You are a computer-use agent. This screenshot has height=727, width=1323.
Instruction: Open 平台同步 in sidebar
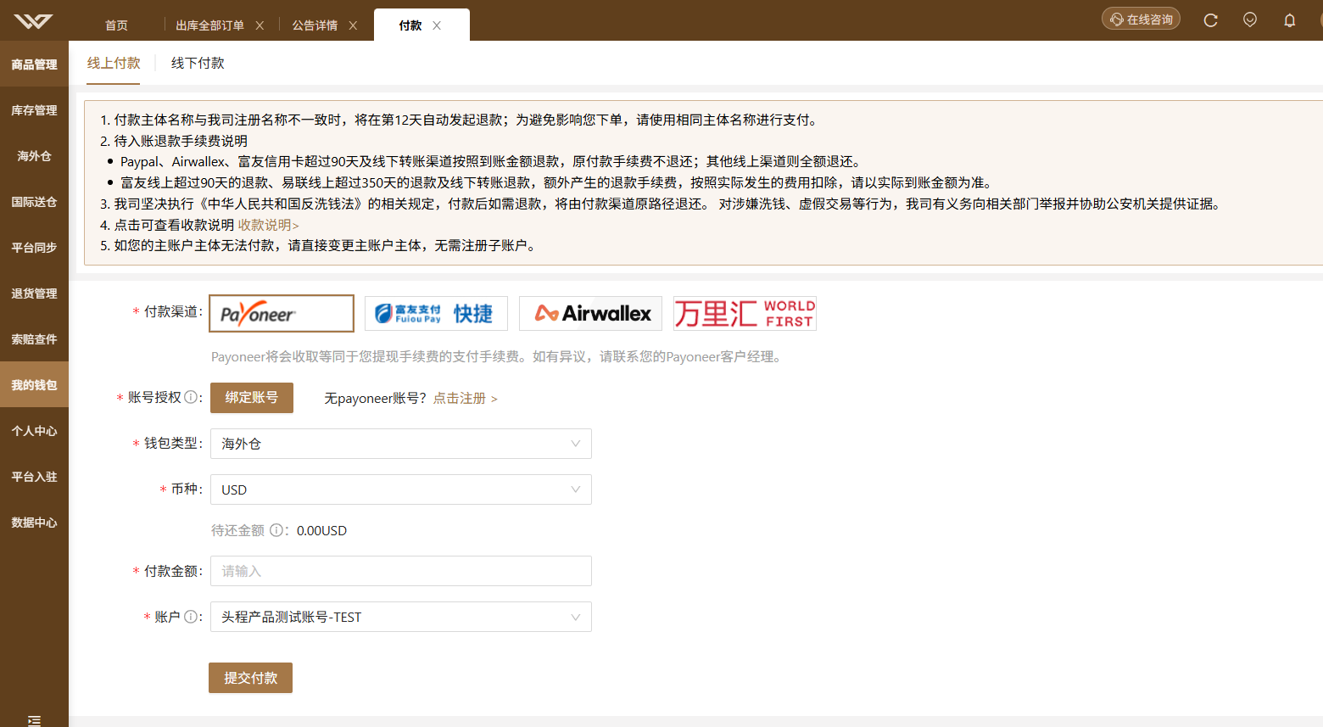tap(34, 247)
